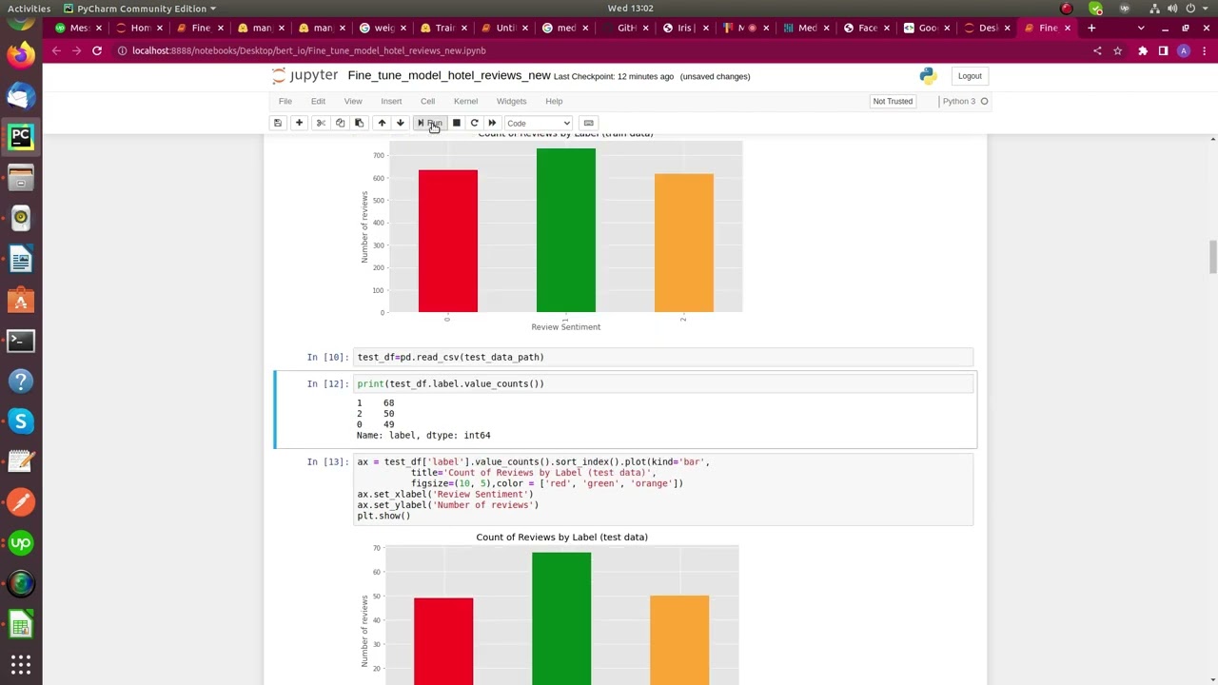Switch to the 'Trai' tab
Viewport: 1218px width, 685px height.
(x=444, y=28)
